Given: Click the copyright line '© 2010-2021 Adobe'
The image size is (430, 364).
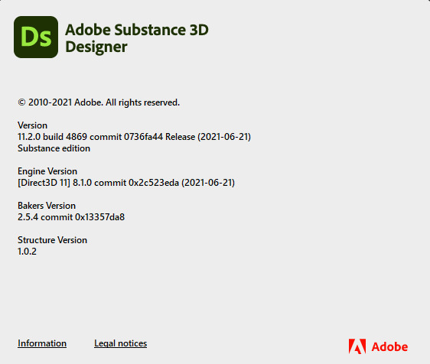Looking at the screenshot, I should 99,102.
